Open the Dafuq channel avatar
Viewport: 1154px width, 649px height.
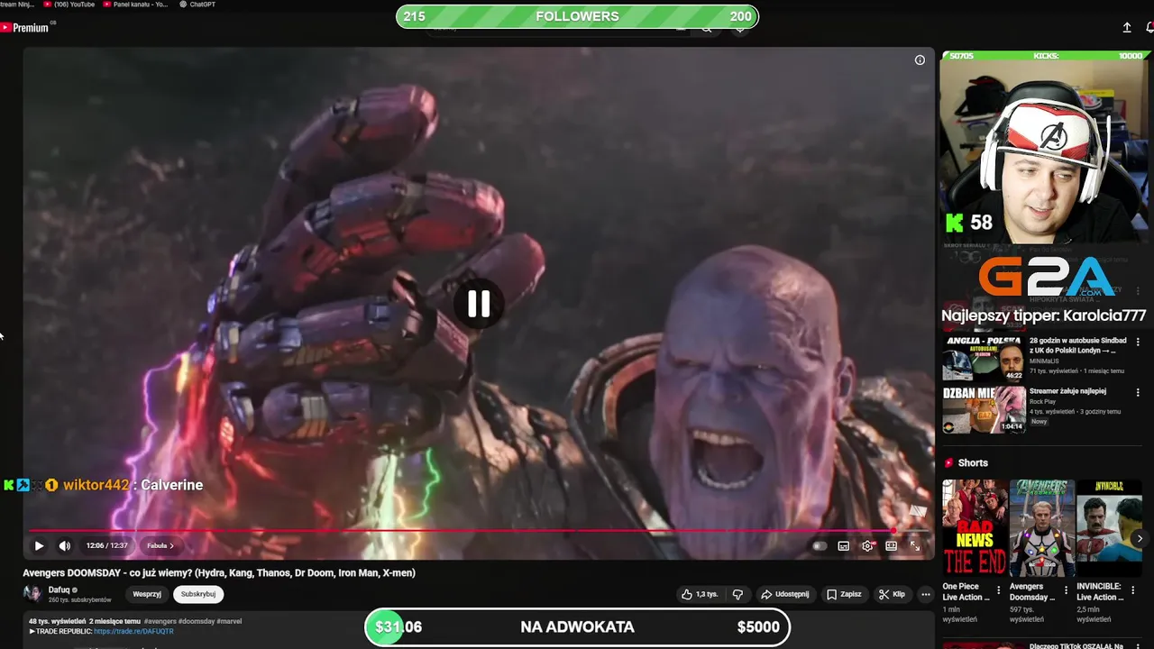32,594
